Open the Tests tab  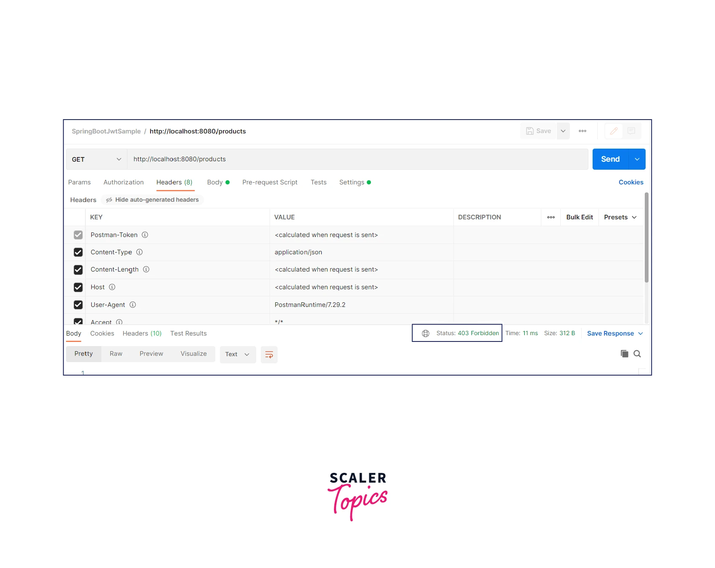[x=319, y=182]
